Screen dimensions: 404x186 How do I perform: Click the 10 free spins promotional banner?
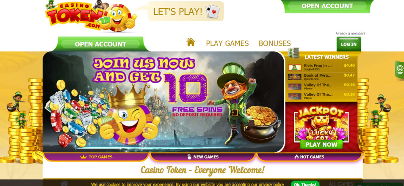[x=163, y=102]
